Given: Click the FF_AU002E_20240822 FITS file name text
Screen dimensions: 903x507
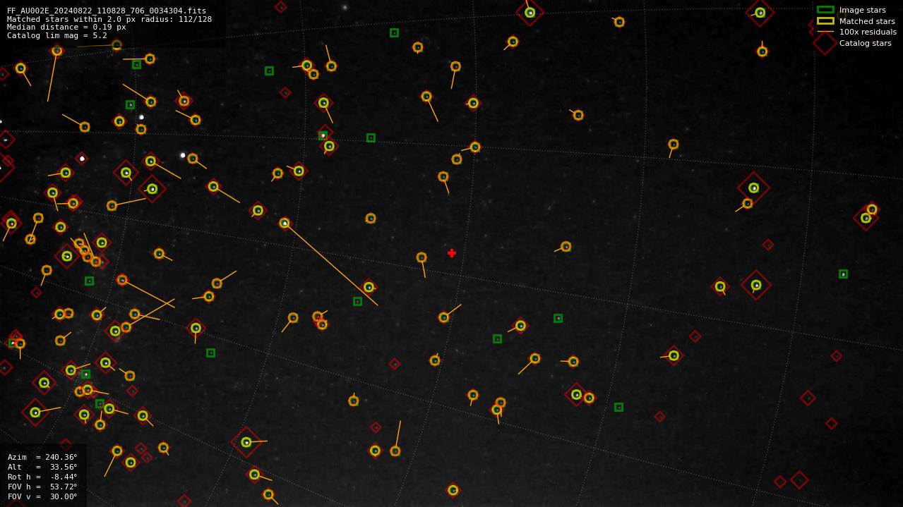Looking at the screenshot, I should (107, 11).
